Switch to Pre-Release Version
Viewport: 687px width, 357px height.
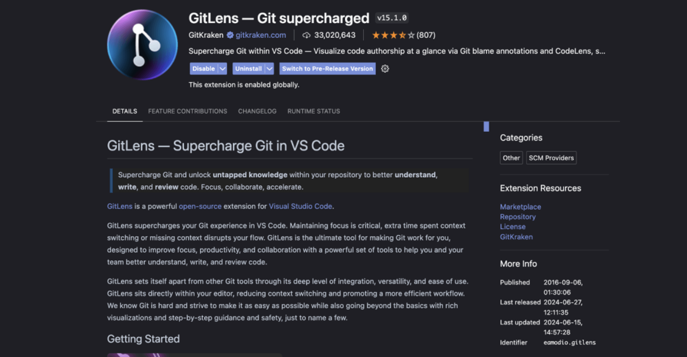click(x=327, y=69)
